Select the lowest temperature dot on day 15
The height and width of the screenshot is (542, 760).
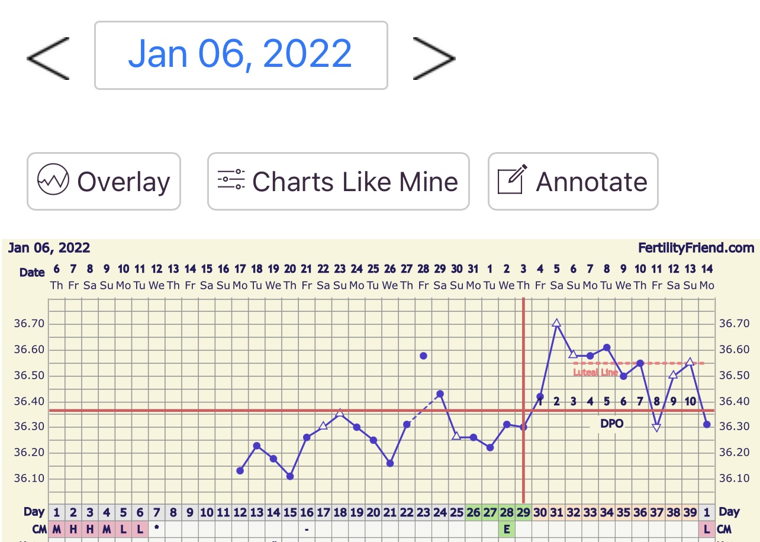point(290,476)
